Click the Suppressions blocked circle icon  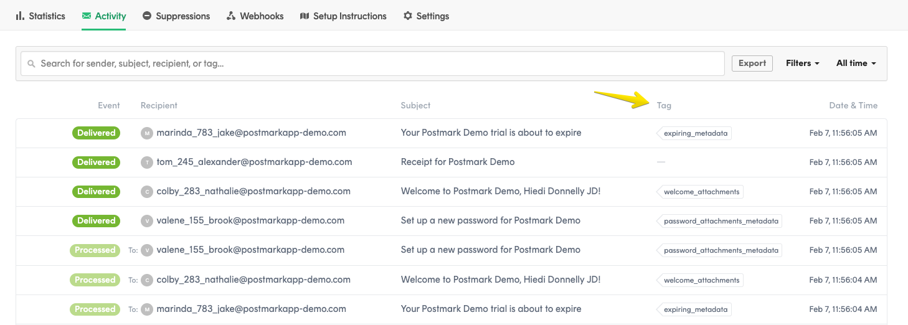point(147,16)
